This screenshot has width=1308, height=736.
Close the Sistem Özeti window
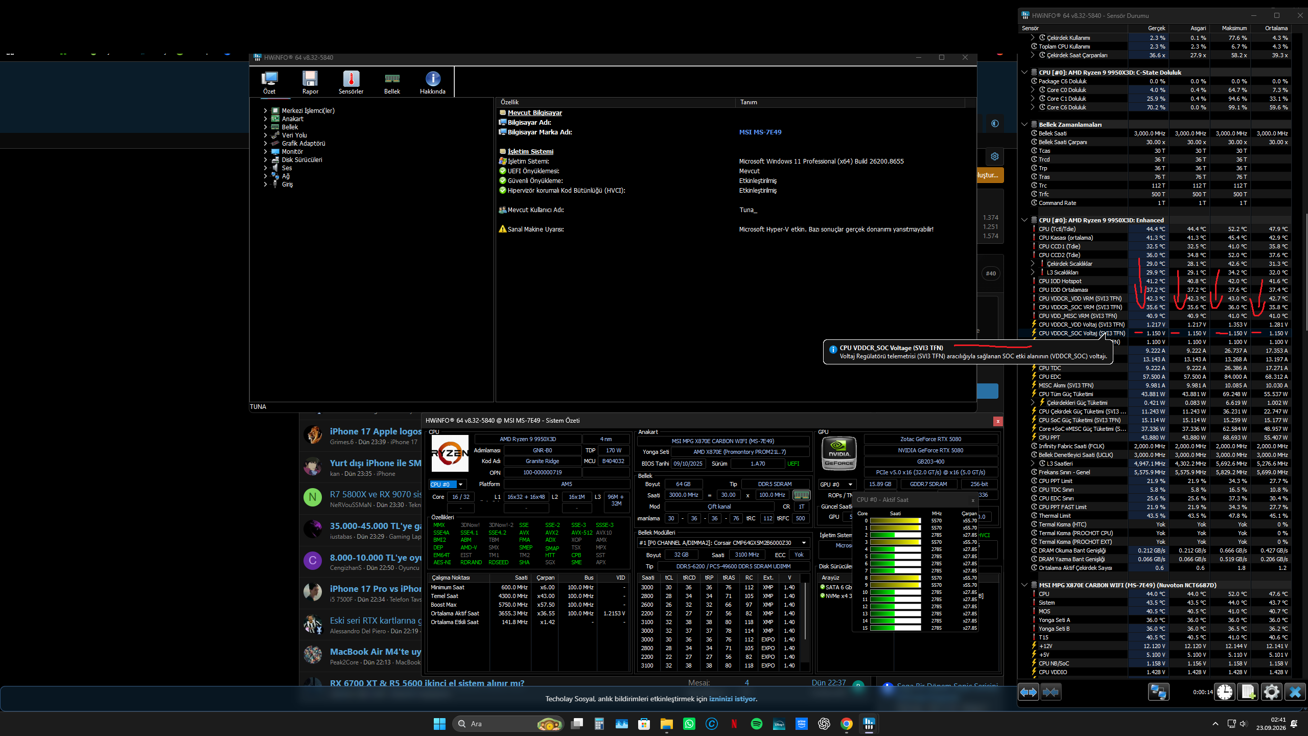[998, 421]
